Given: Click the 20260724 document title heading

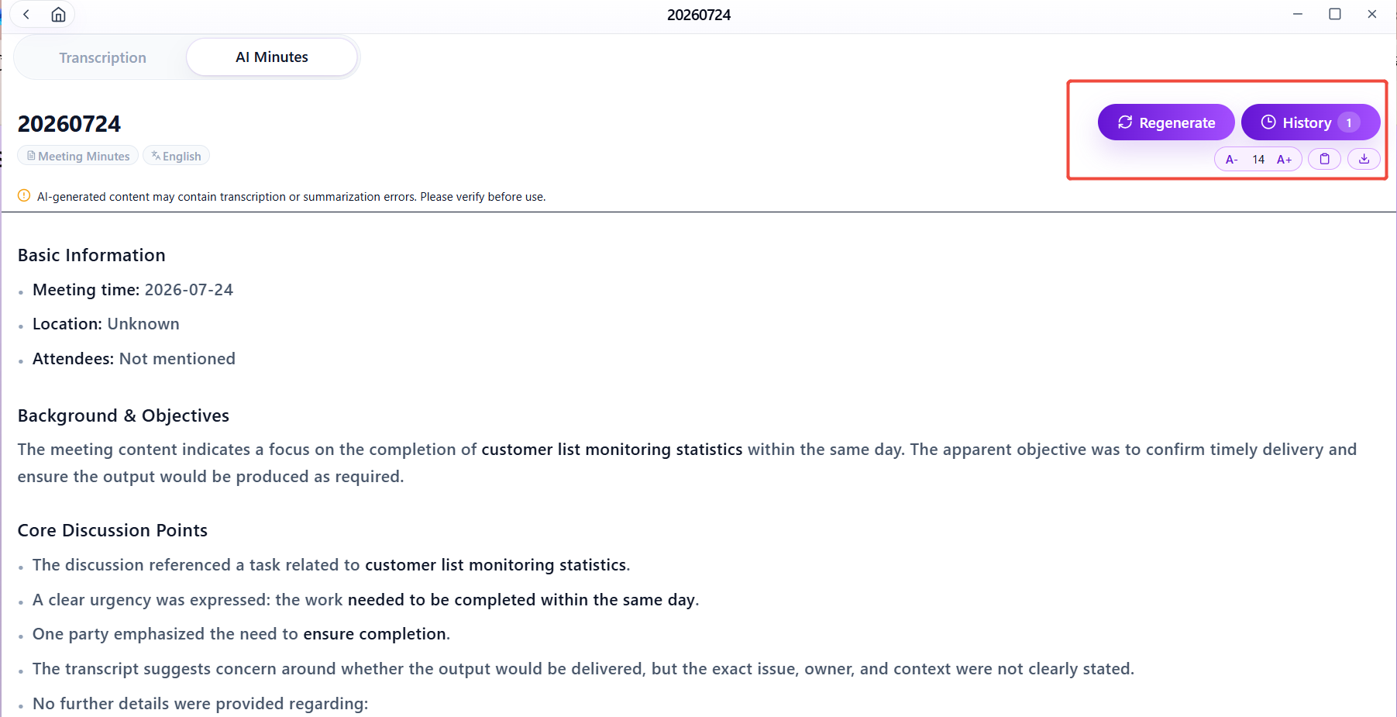Looking at the screenshot, I should tap(69, 124).
